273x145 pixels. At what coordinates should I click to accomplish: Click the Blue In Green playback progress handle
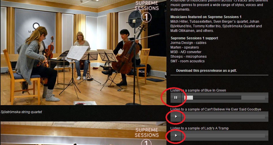189,98
